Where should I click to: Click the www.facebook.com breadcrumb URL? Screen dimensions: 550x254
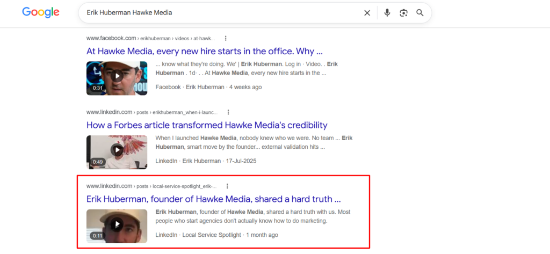(151, 38)
